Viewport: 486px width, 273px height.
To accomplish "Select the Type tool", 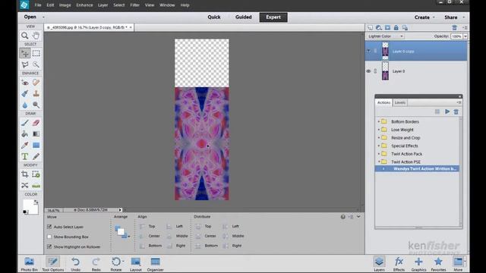I will (25, 157).
